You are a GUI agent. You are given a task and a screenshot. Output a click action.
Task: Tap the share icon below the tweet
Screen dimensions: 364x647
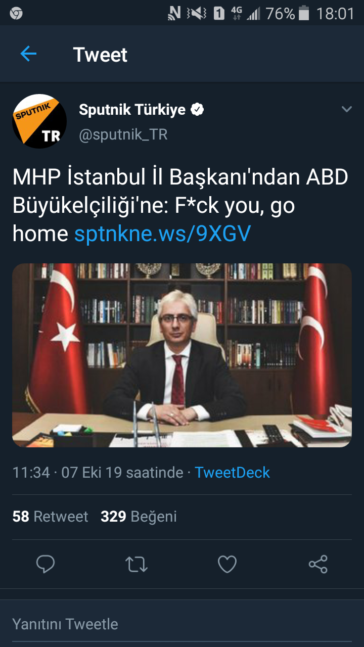[318, 564]
